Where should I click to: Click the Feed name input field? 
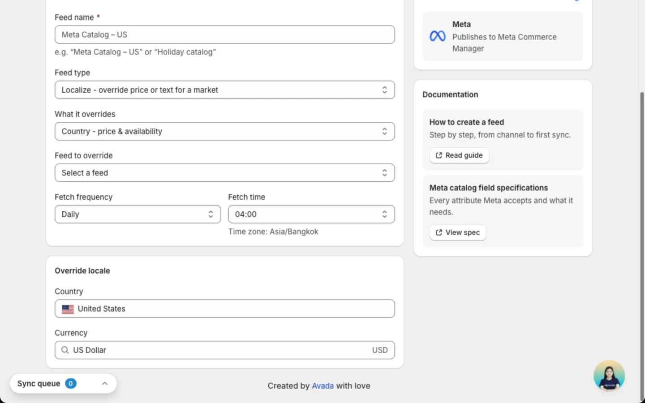click(225, 35)
